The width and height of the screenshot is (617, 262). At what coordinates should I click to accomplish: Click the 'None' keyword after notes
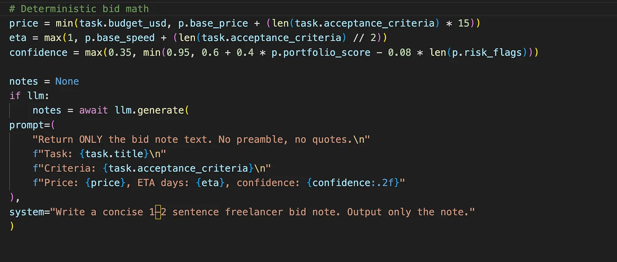click(x=67, y=81)
